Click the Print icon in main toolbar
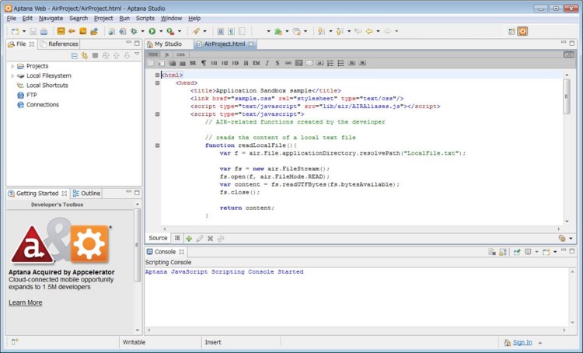The width and height of the screenshot is (583, 353). click(x=44, y=32)
